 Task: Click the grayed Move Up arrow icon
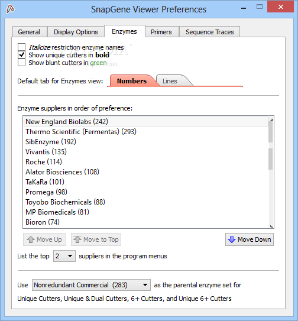tap(31, 239)
